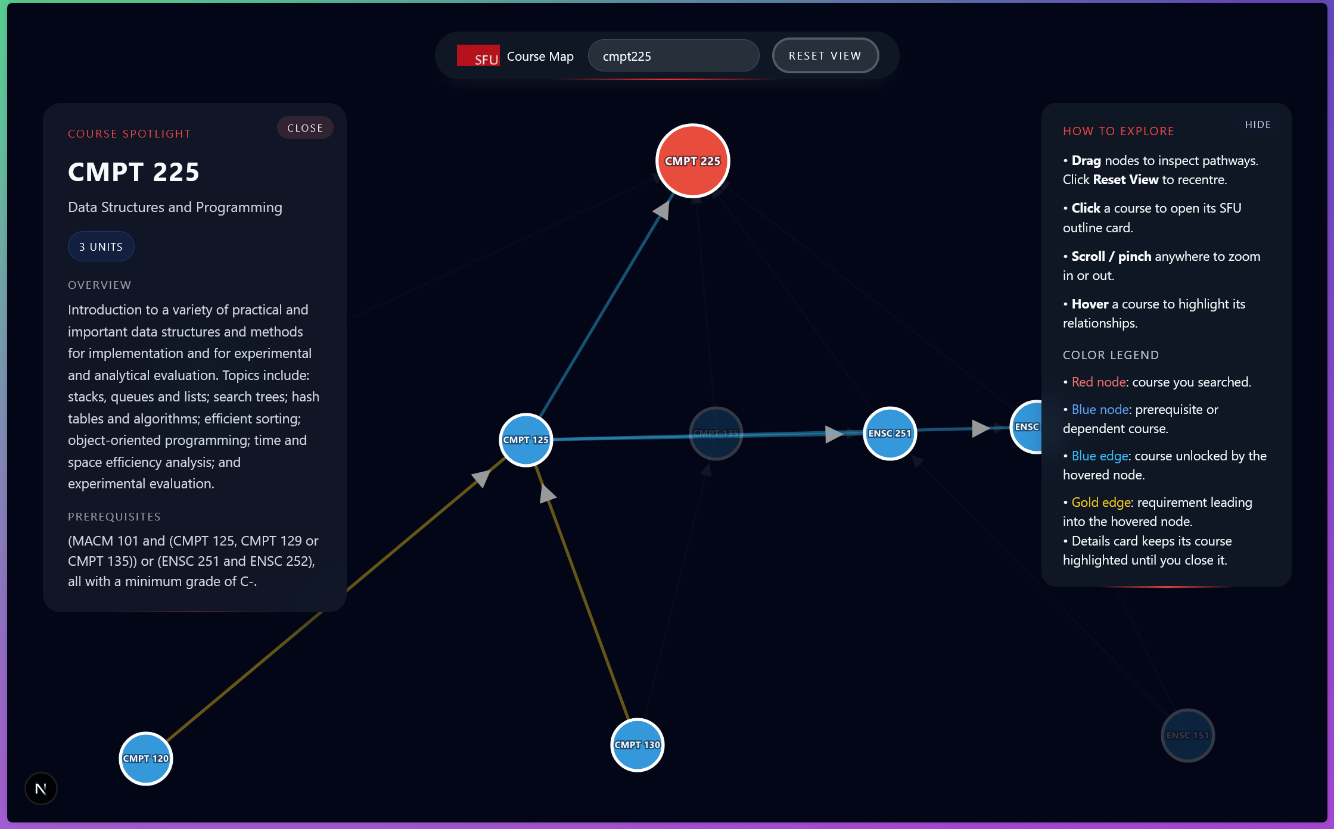Viewport: 1334px width, 829px height.
Task: Click the faded ENSC 151 node
Action: click(1187, 735)
